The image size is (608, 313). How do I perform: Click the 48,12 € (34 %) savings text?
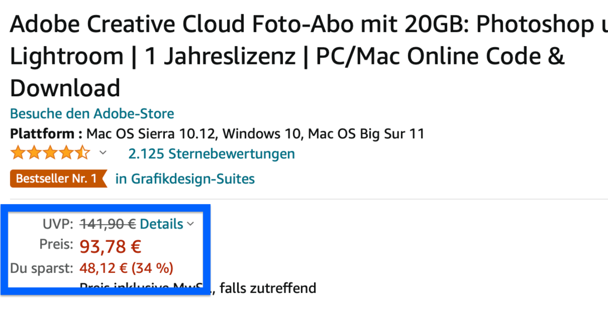pyautogui.click(x=126, y=269)
